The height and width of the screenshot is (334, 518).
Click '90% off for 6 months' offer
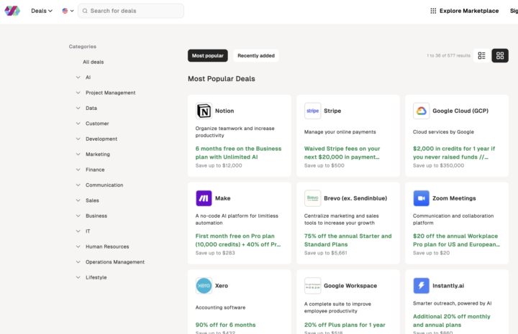(226, 325)
